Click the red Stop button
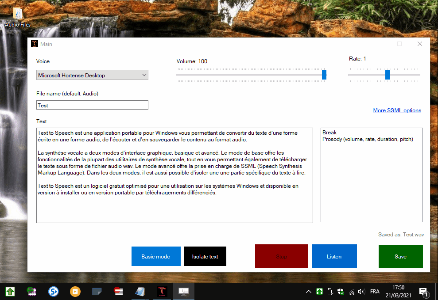 coord(282,256)
